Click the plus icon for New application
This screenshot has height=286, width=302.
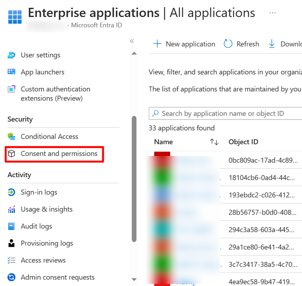157,44
